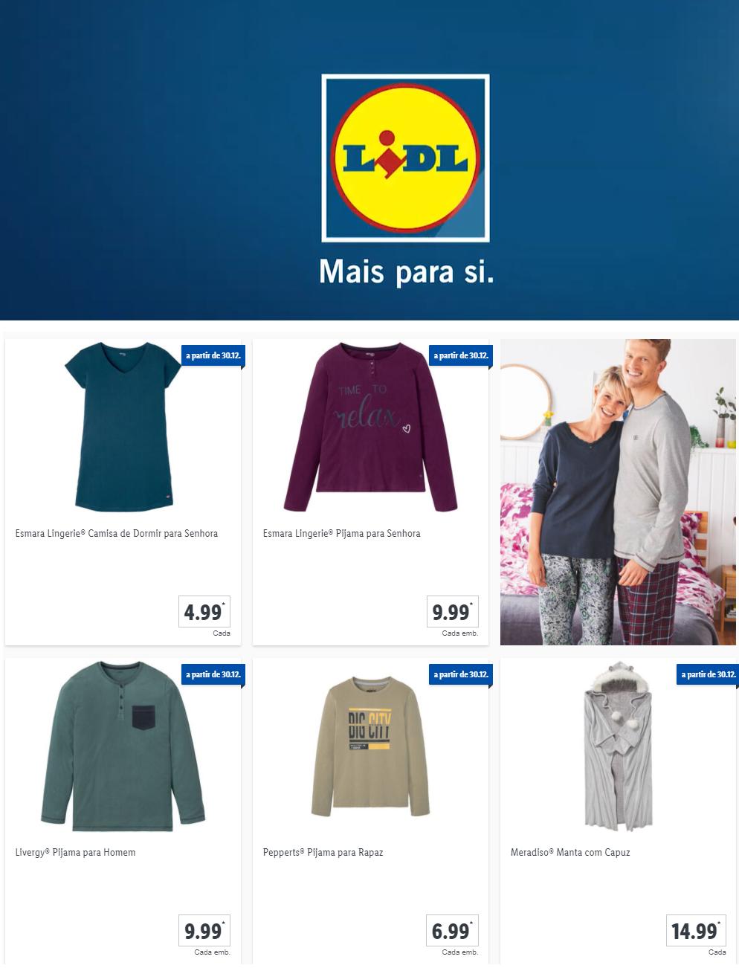
Task: Open 'Pepperts Pijama para Rapaz' link
Action: [x=323, y=852]
